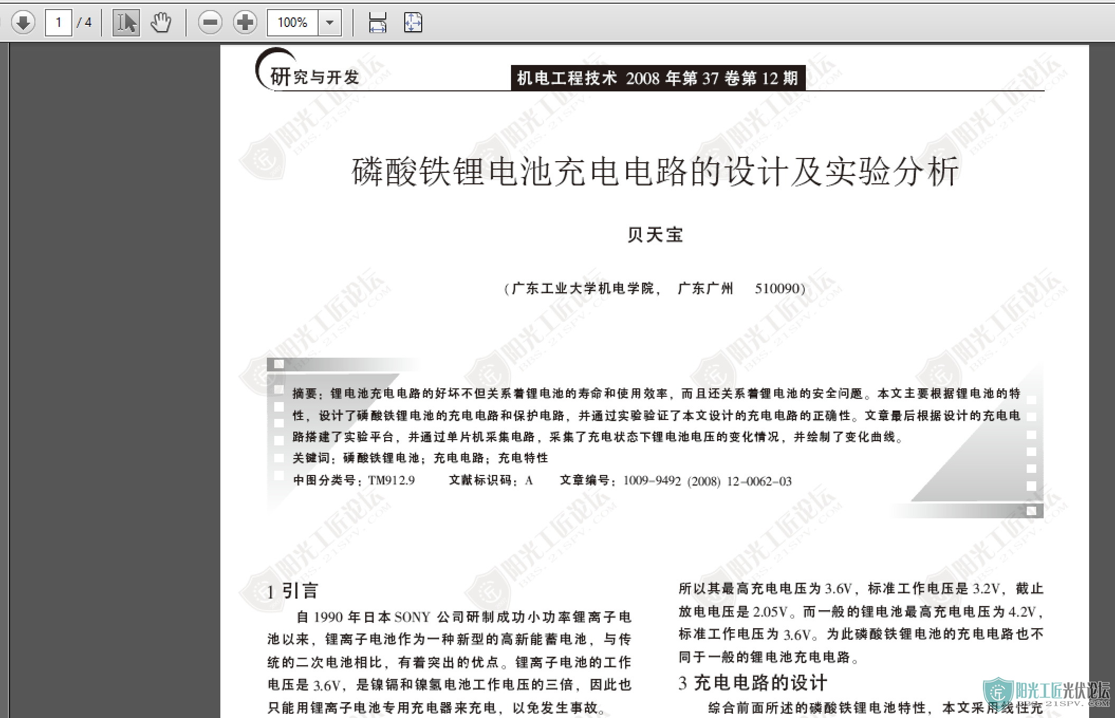Click paragraph line 自 1990 年日本 SONY 公司
This screenshot has width=1115, height=718.
(x=464, y=617)
